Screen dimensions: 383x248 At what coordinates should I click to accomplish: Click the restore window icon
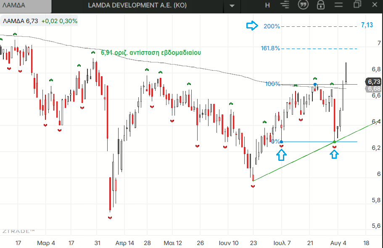[x=357, y=4]
